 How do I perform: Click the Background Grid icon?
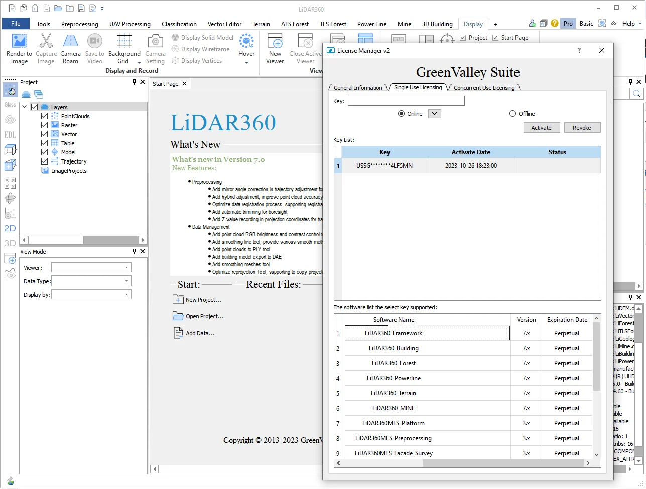pyautogui.click(x=124, y=41)
